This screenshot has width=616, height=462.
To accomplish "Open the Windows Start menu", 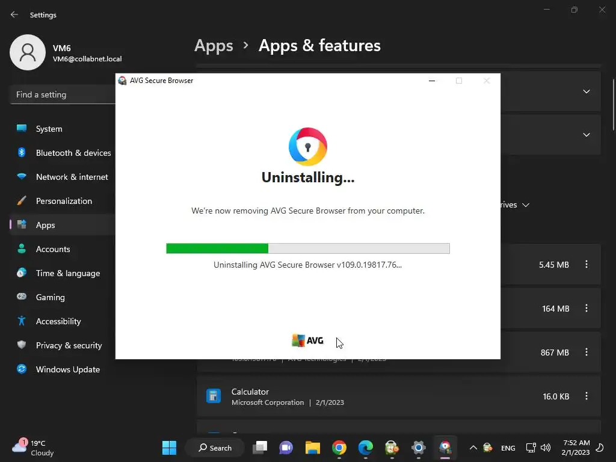I will tap(169, 448).
